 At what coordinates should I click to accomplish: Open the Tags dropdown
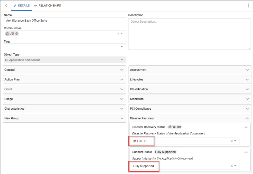(x=122, y=47)
